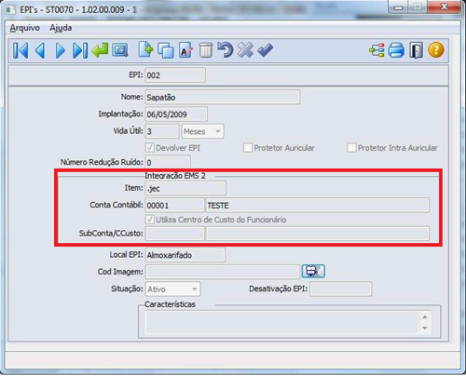
Task: Undo changes with the curved arrow icon
Action: (x=226, y=49)
